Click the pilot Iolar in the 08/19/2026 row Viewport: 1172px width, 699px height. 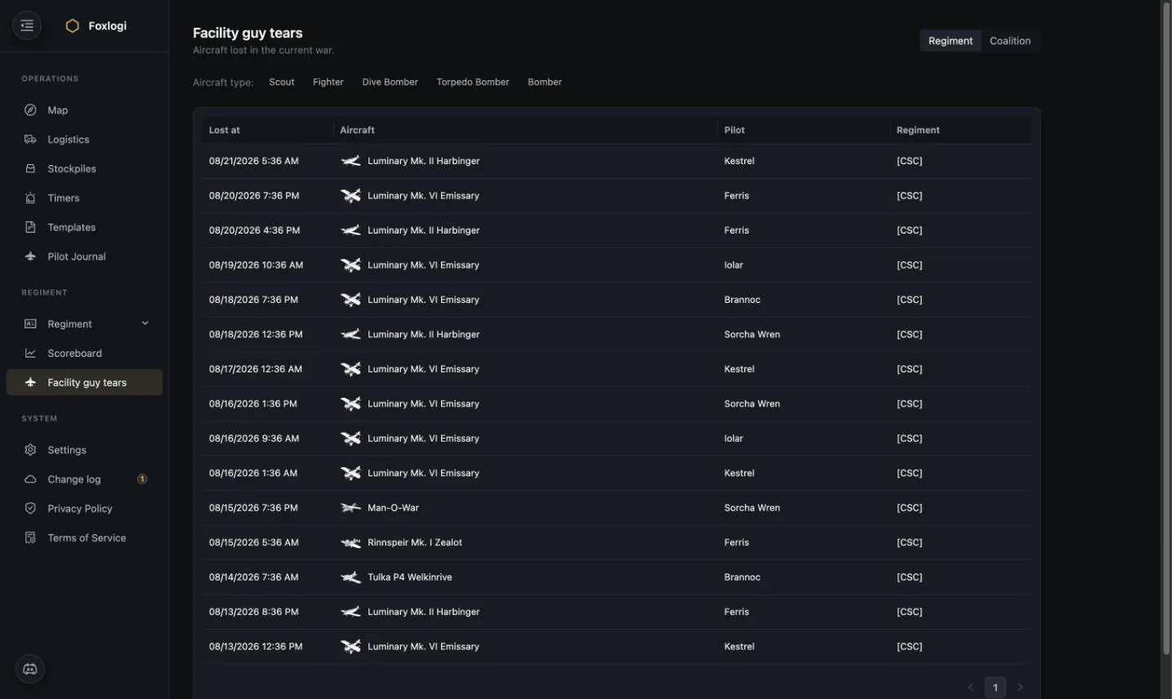click(733, 265)
